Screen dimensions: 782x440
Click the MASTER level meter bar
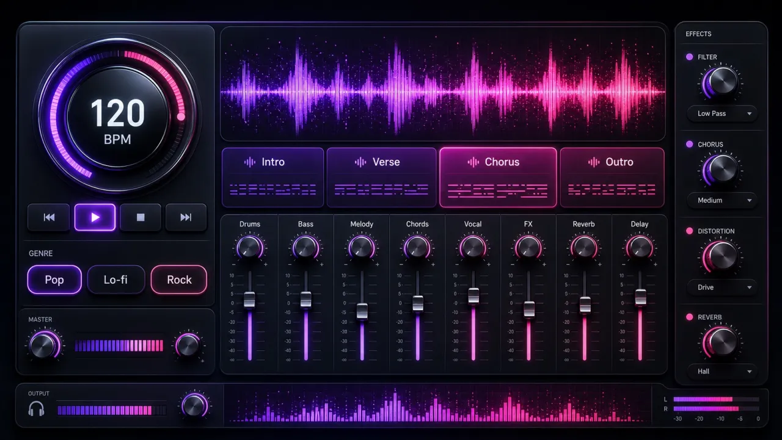point(119,346)
